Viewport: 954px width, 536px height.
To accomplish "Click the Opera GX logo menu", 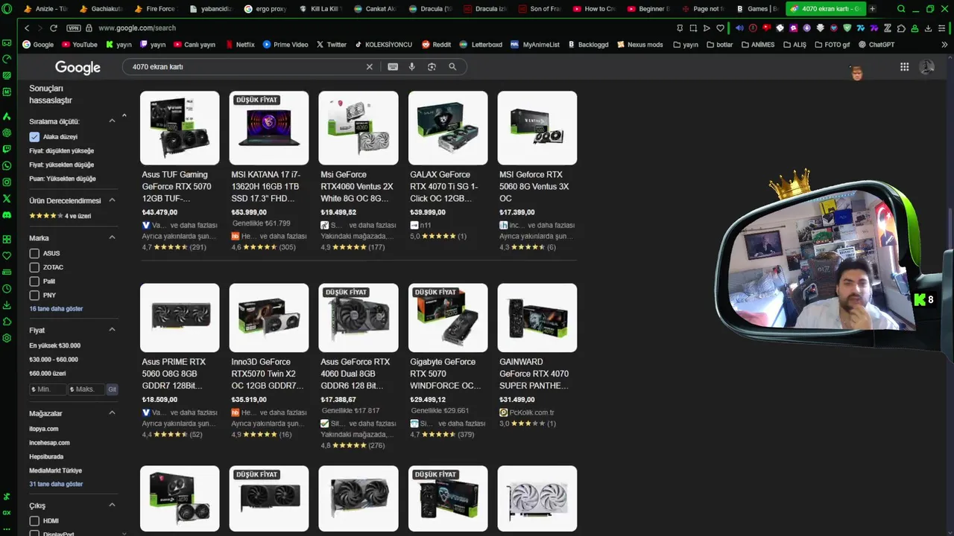I will click(7, 9).
